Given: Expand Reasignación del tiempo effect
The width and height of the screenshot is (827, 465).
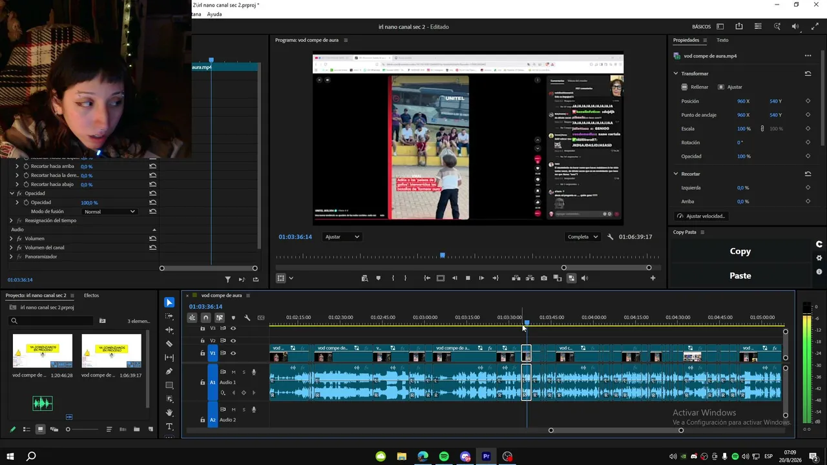Looking at the screenshot, I should (x=12, y=221).
